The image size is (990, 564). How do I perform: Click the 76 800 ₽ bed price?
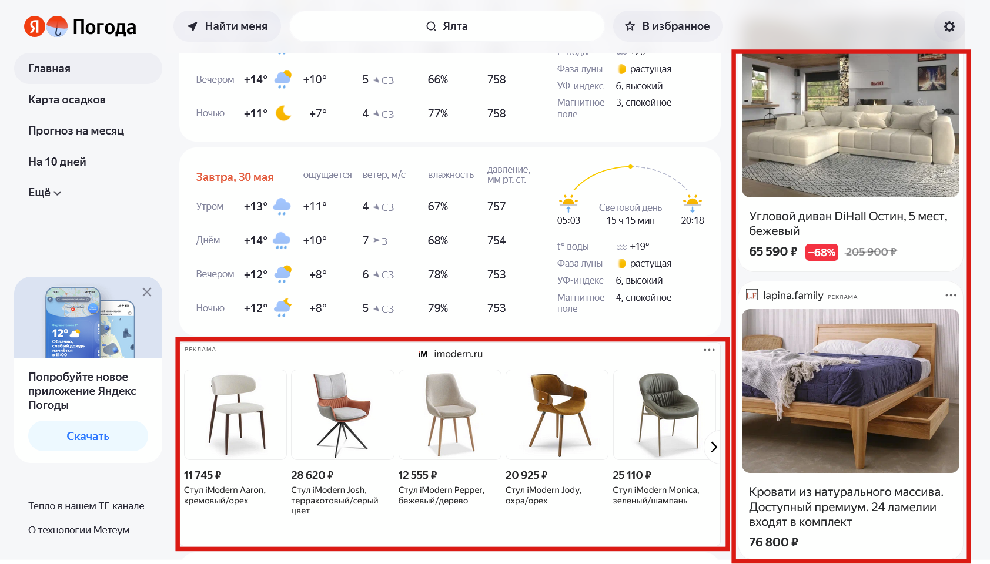click(774, 542)
